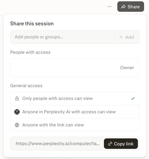Image resolution: width=149 pixels, height=159 pixels.
Task: Click the teal checkmark on selected access option
Action: (x=133, y=98)
